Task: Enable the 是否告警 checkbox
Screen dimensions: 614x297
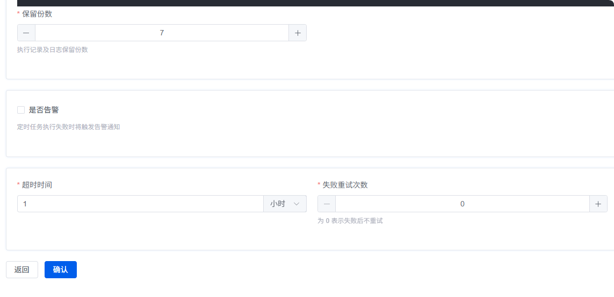Action: pyautogui.click(x=21, y=110)
